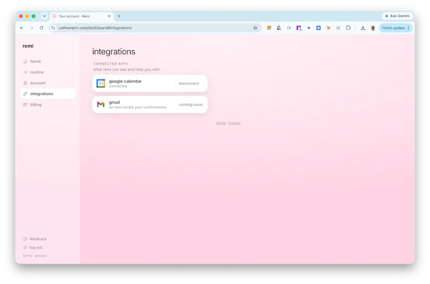Viewport: 430px width, 284px height.
Task: Reload the current page
Action: pos(41,28)
